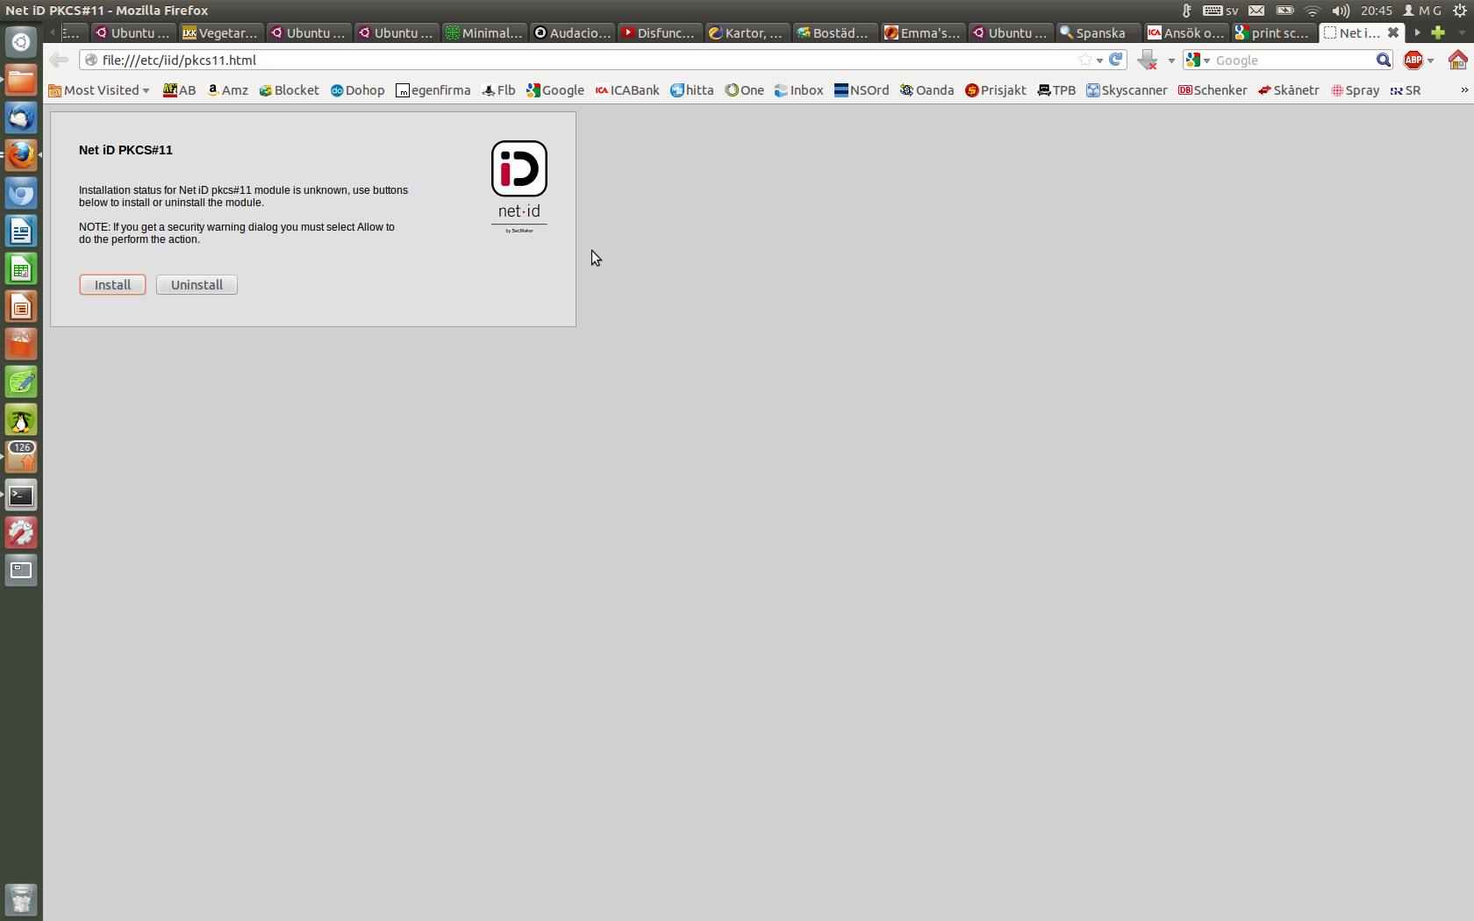The width and height of the screenshot is (1474, 921).
Task: Open the Google bookmark
Action: (555, 90)
